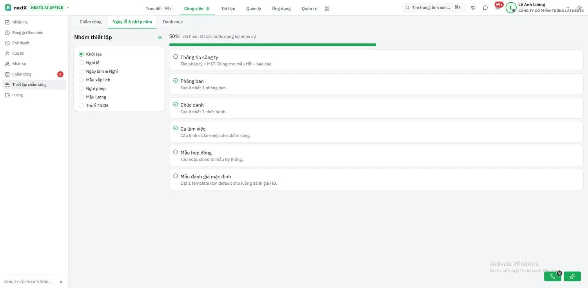The height and width of the screenshot is (288, 588).
Task: Open Của tôi in the sidebar
Action: [34, 53]
